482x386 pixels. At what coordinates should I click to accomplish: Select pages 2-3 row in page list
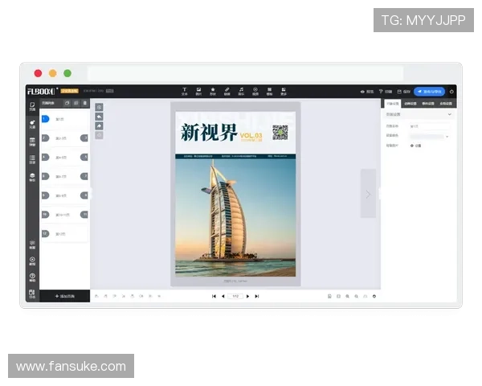pos(64,138)
